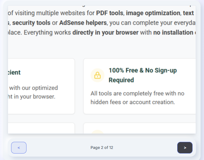Click the partially visible 'cient' card heading

tap(14, 72)
